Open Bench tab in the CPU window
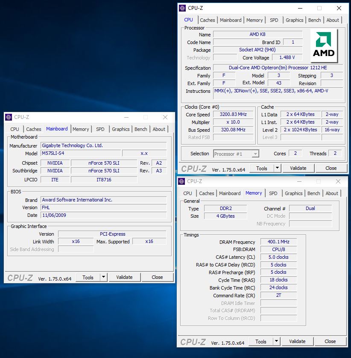The image size is (351, 358). coord(315,20)
